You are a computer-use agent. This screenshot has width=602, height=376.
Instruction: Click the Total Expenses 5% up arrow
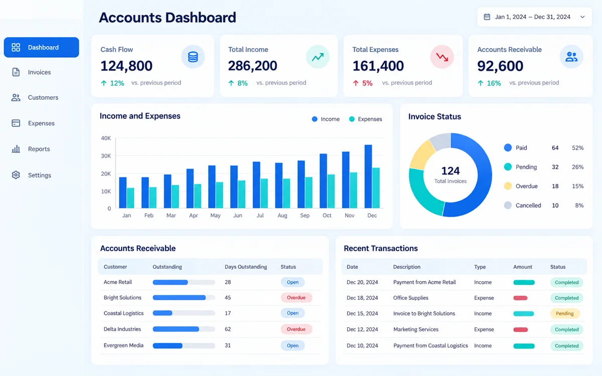[x=356, y=83]
